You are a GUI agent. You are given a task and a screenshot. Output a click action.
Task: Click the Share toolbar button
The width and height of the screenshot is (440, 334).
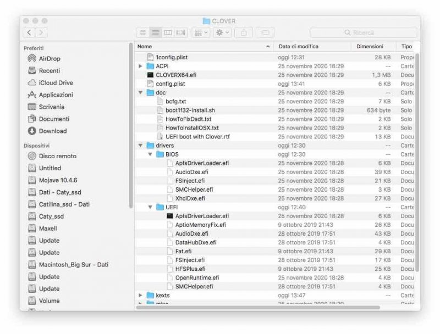tap(244, 33)
